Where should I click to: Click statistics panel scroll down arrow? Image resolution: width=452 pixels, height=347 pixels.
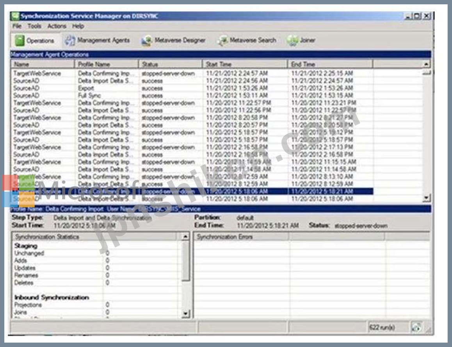pyautogui.click(x=185, y=313)
